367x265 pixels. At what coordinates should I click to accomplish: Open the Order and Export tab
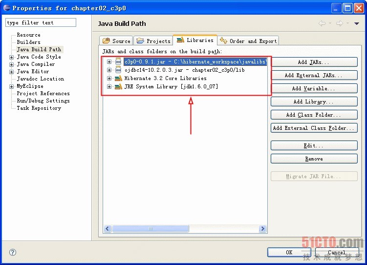coord(248,41)
